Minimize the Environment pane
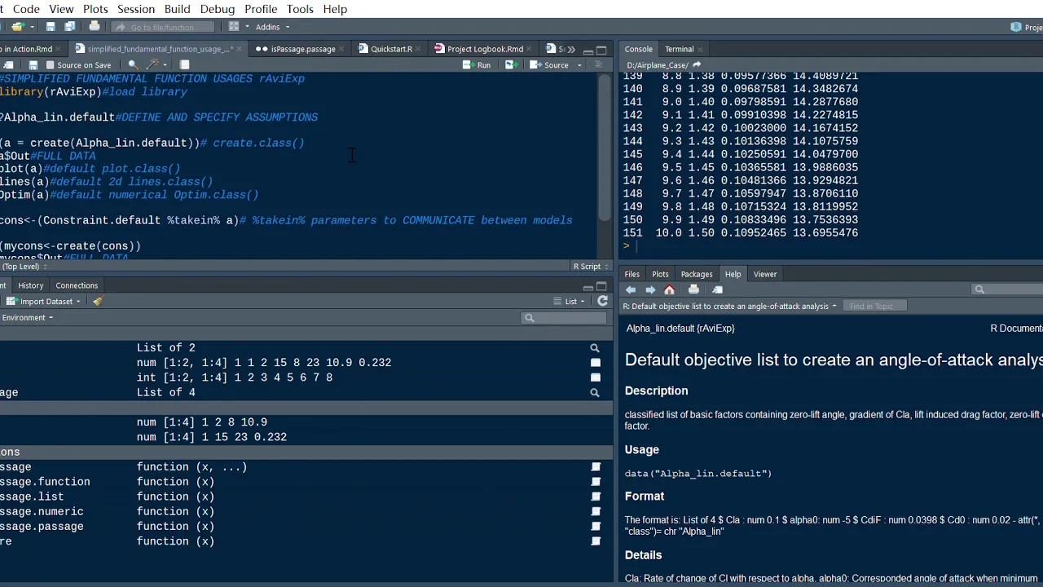The image size is (1043, 587). [588, 286]
